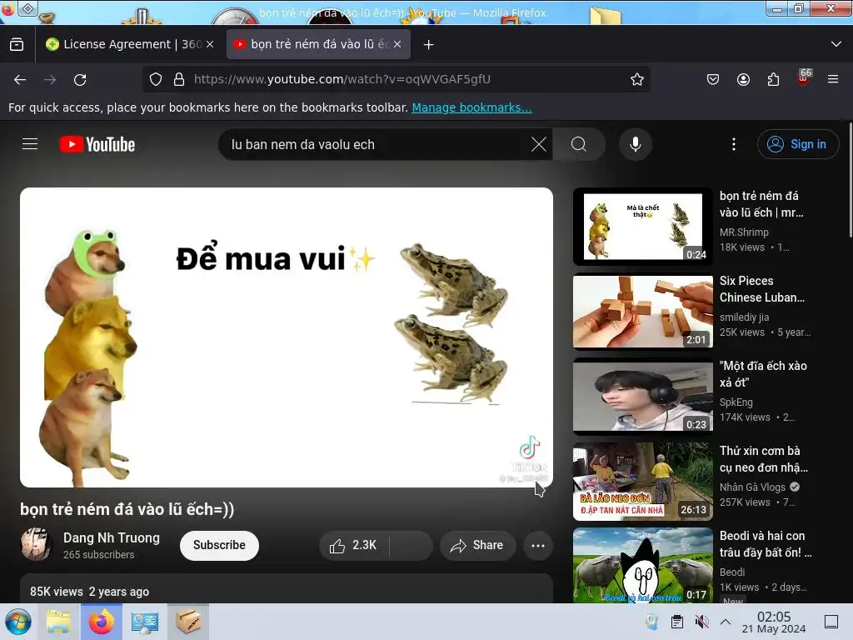Open the Windows Start orb
The height and width of the screenshot is (640, 853).
(18, 622)
